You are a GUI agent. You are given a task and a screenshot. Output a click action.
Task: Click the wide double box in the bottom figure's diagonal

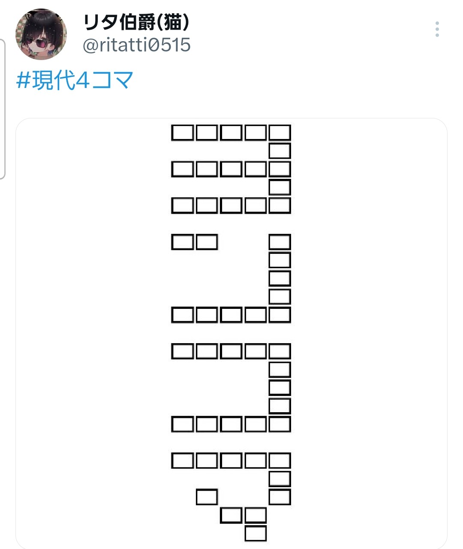(243, 515)
